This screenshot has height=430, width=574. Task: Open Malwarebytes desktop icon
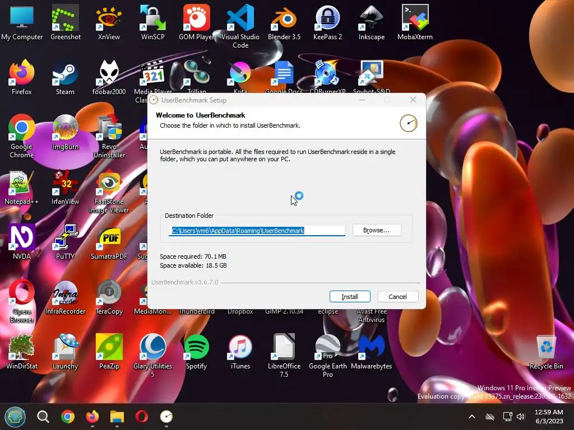[372, 352]
